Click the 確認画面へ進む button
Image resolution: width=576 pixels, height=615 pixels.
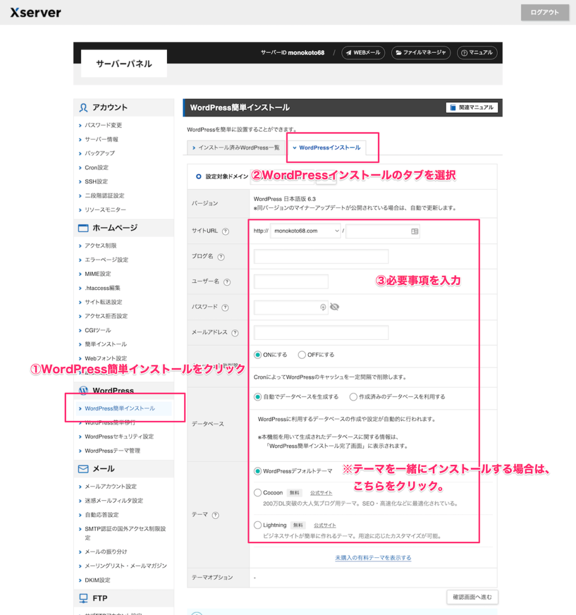472,597
